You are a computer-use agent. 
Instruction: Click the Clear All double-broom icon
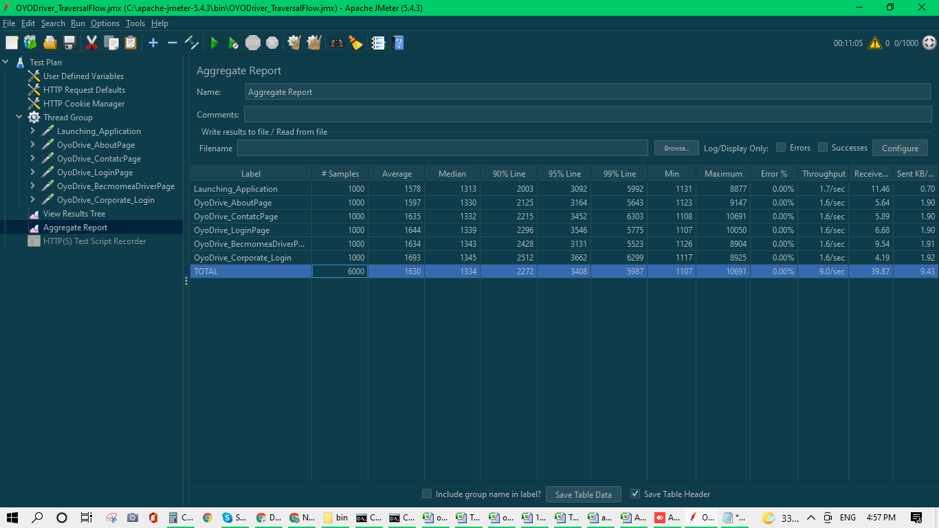(314, 43)
